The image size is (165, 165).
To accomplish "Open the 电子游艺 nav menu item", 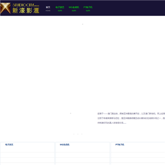I will click(x=60, y=9).
